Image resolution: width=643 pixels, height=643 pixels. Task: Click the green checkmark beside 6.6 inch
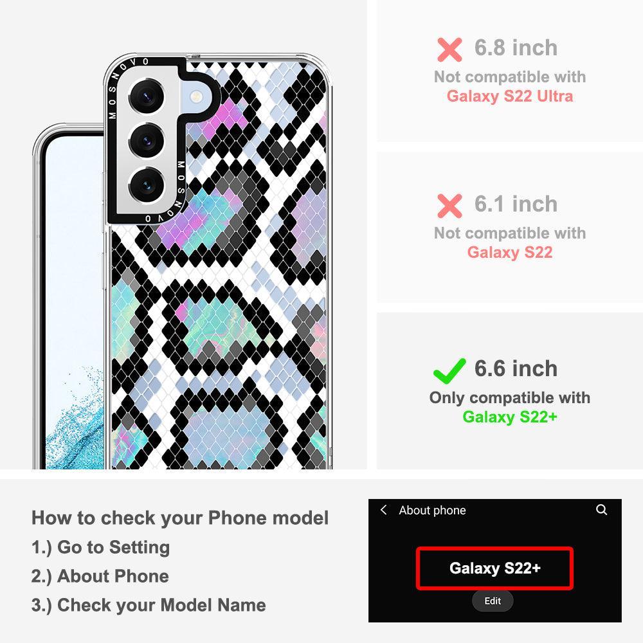(449, 371)
